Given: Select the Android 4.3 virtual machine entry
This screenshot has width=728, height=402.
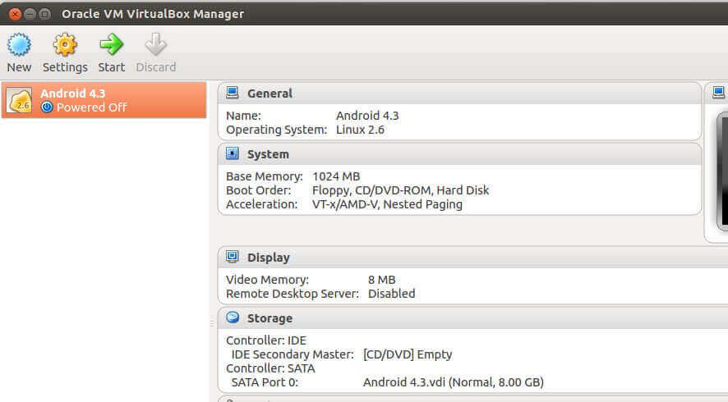Looking at the screenshot, I should point(104,100).
